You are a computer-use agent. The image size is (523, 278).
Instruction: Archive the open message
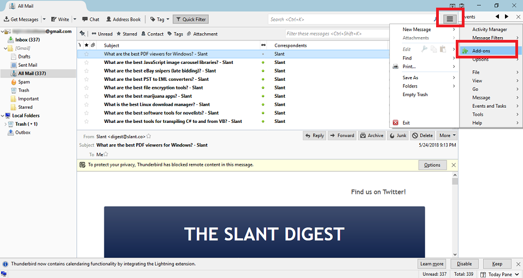point(372,135)
